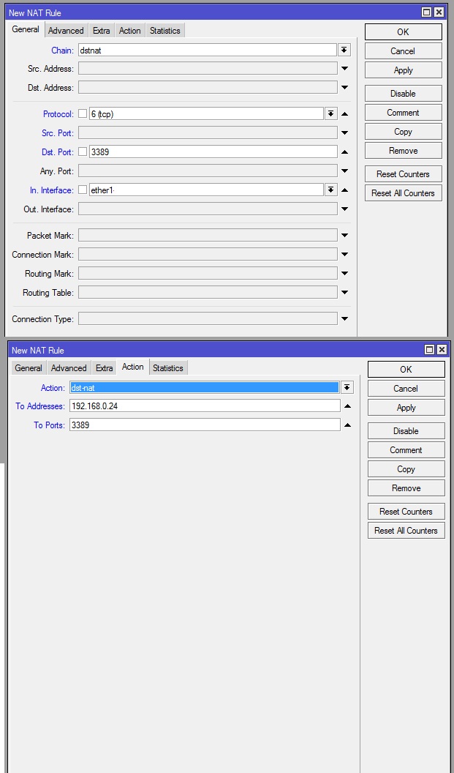This screenshot has width=454, height=773.
Task: Click Copy in the lower NAT Rule window
Action: (x=406, y=468)
